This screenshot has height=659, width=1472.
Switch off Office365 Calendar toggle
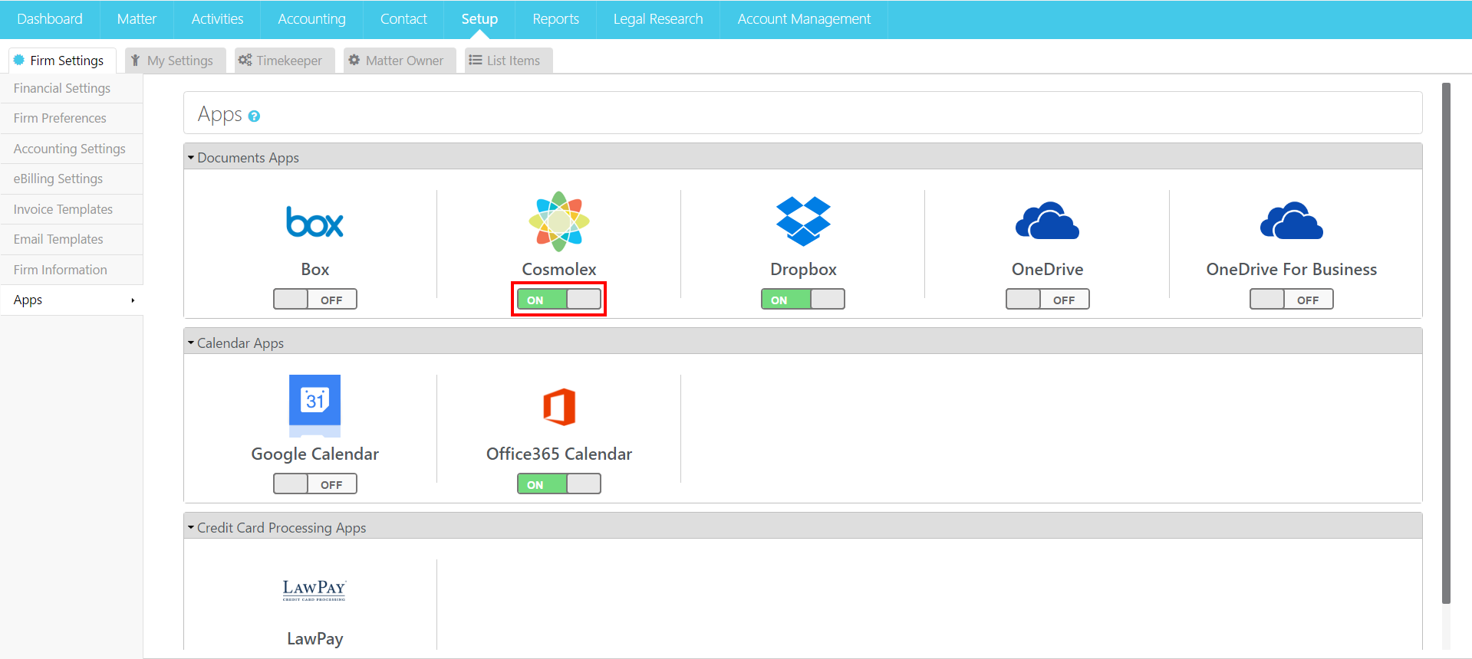pos(559,484)
